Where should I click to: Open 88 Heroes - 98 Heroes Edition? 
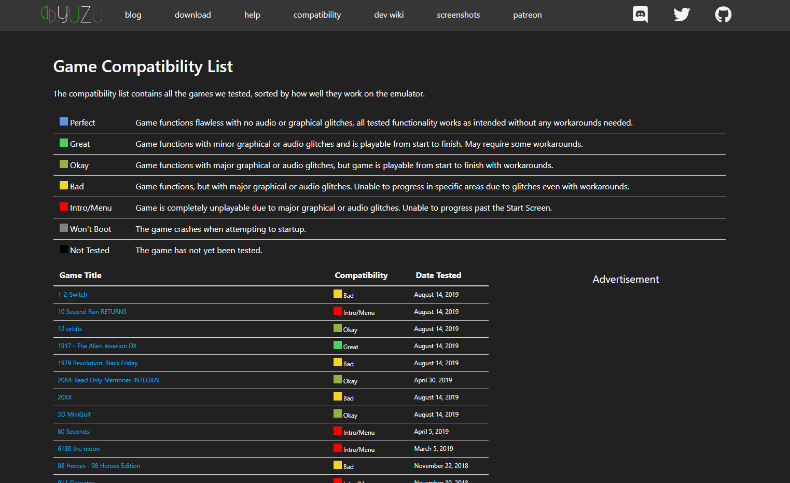click(99, 466)
